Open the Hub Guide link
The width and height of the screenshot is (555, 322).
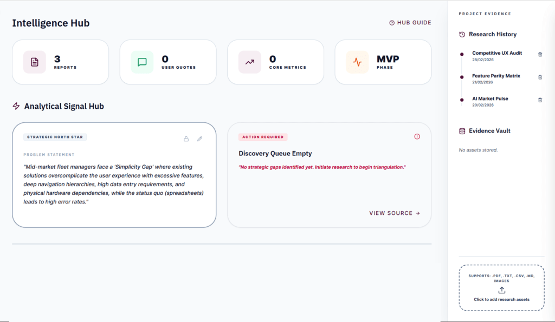pos(410,23)
